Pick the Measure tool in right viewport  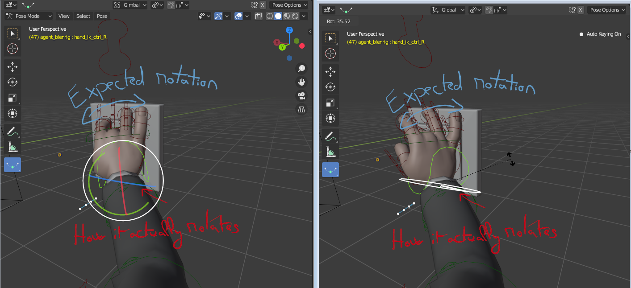[x=330, y=152]
